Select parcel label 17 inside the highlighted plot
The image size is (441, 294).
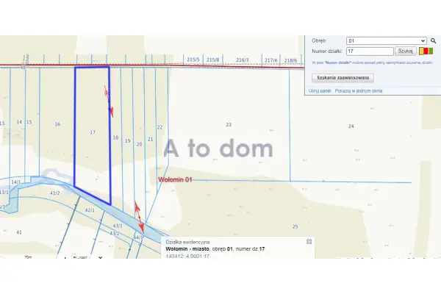click(x=93, y=132)
